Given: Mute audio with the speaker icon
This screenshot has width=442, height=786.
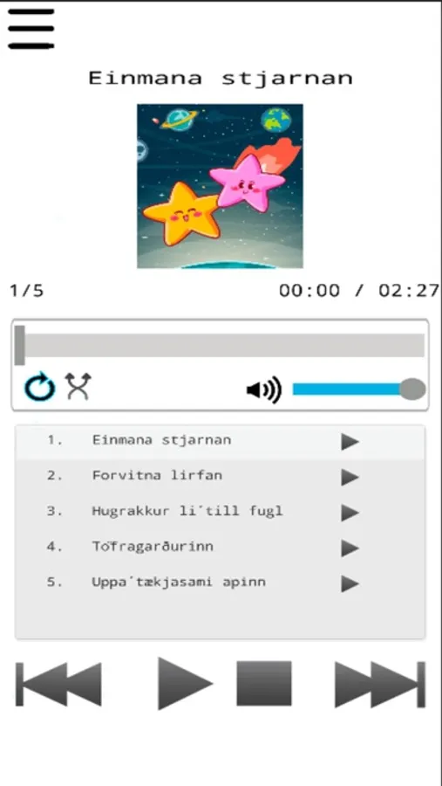Looking at the screenshot, I should (264, 390).
